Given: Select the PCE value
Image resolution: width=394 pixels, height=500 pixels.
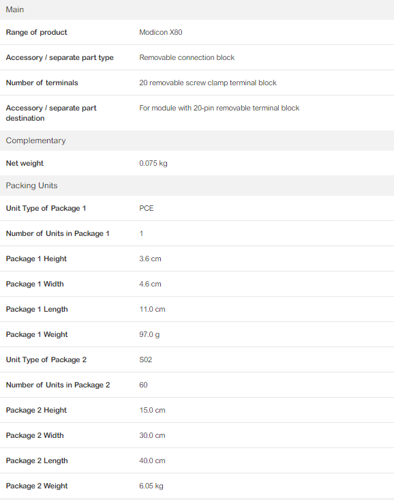Looking at the screenshot, I should [147, 208].
